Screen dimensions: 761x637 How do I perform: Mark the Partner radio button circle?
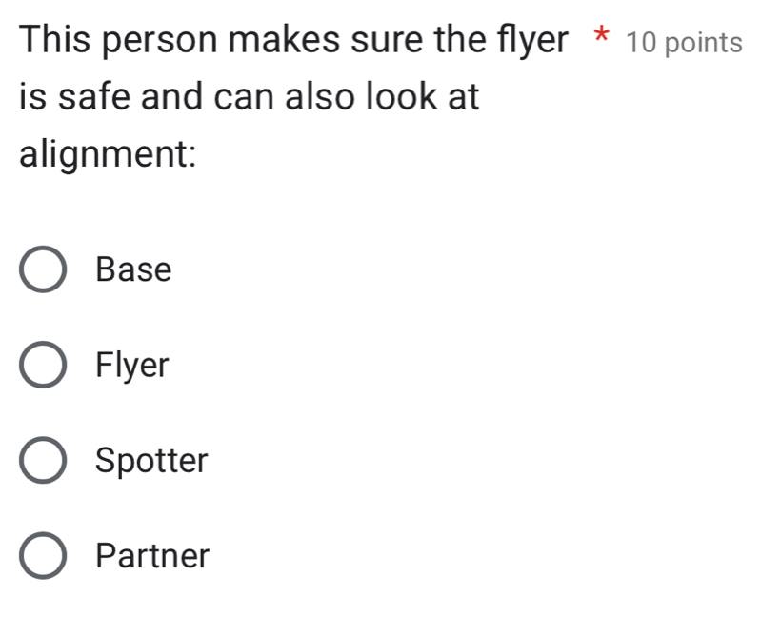tap(44, 555)
